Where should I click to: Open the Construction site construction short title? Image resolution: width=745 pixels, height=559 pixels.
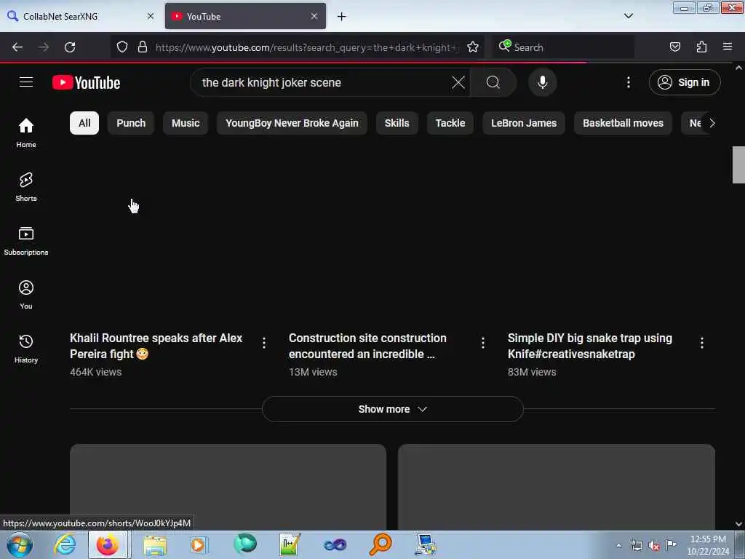367,346
